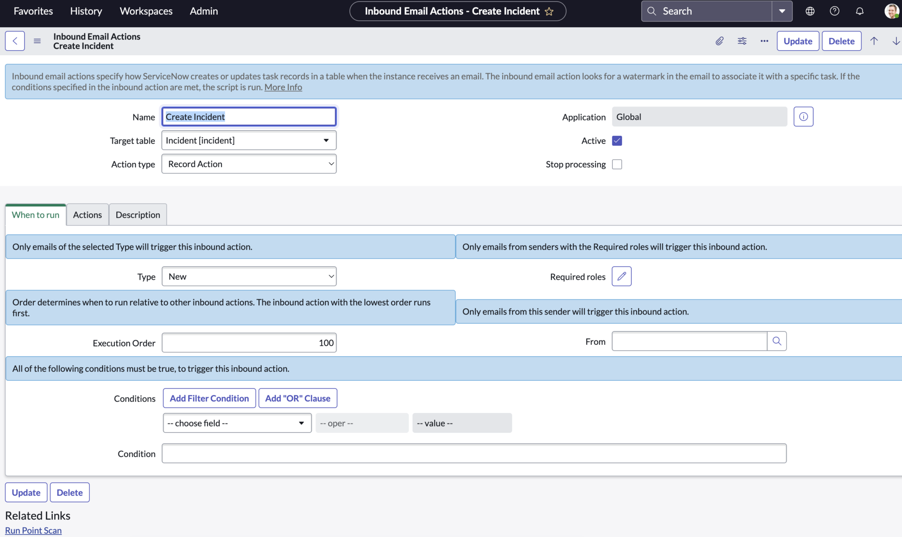Click the edit pencil icon for Required roles
This screenshot has width=902, height=537.
click(x=620, y=276)
